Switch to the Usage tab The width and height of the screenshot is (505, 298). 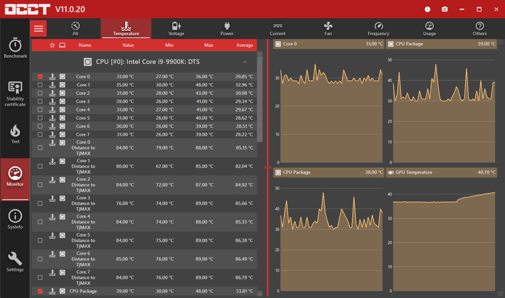pos(429,28)
